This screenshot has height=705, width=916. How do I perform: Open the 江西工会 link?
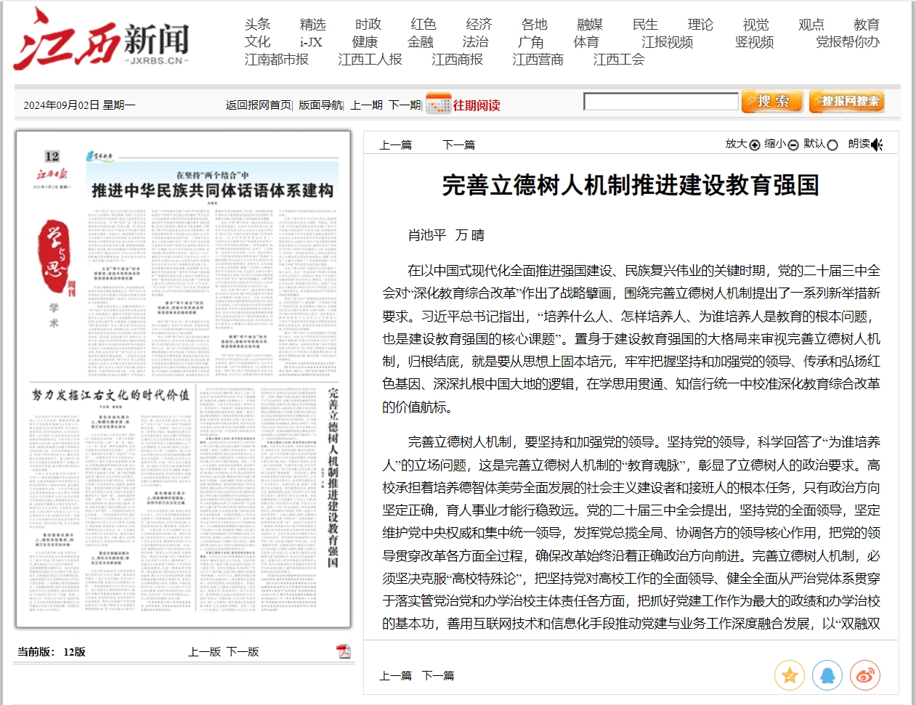[x=618, y=60]
